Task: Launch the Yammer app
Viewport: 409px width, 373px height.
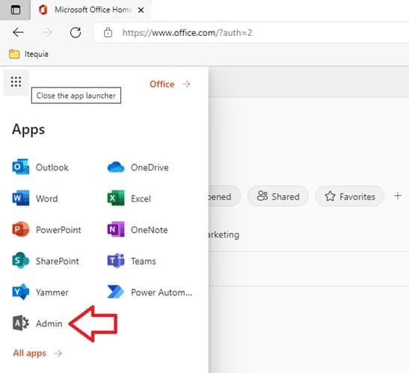Action: (40, 292)
